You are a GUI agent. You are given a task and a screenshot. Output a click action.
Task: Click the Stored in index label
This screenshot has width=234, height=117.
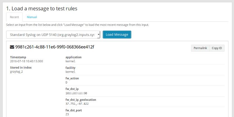[x=21, y=68]
